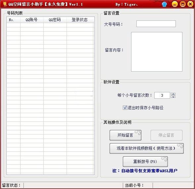
Task: Click the 当前小号: status bar label
Action: pyautogui.click(x=134, y=185)
